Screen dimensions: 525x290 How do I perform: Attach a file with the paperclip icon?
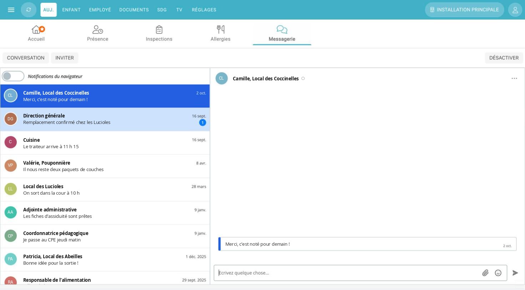point(485,273)
